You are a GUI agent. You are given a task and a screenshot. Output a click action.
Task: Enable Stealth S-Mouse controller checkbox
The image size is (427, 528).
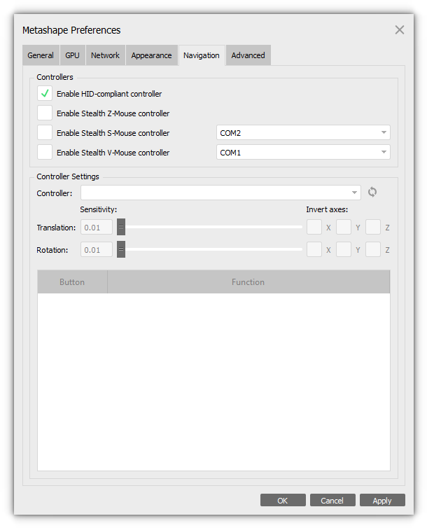tap(45, 132)
